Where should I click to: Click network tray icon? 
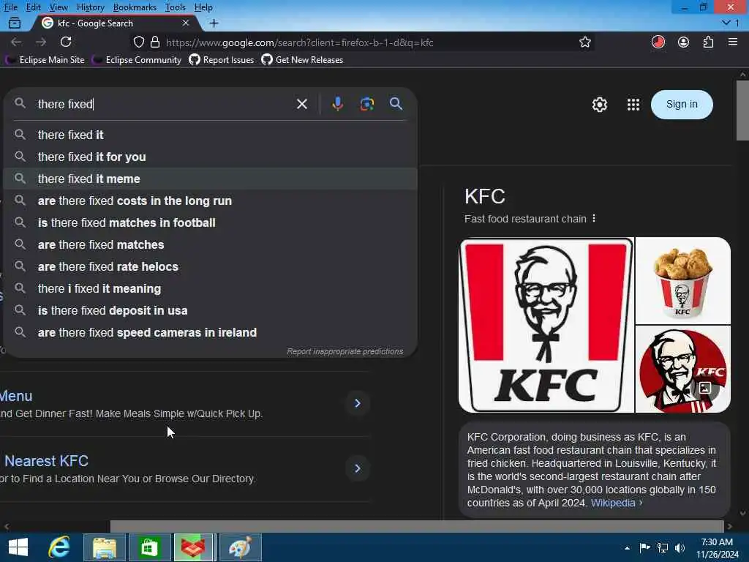pos(663,548)
